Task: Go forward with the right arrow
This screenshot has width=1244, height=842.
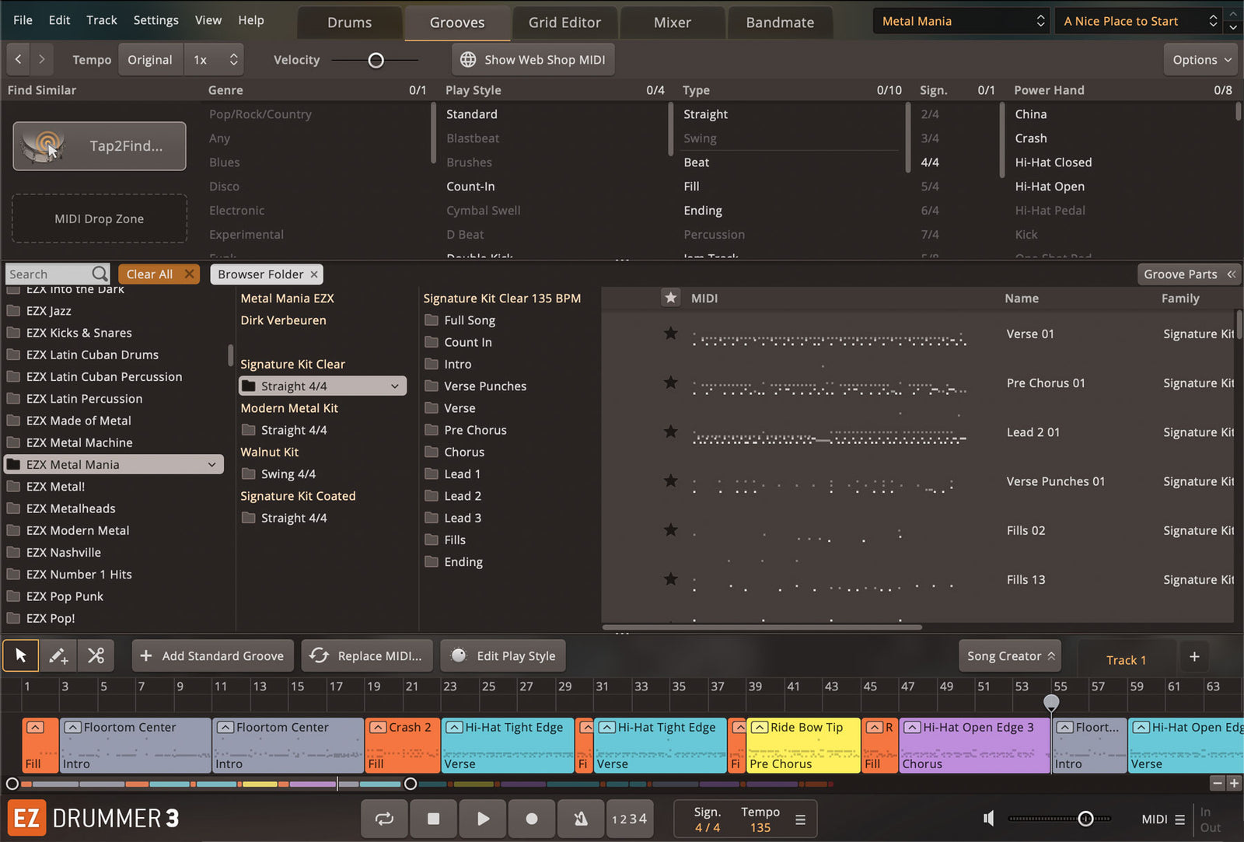Action: [x=42, y=59]
